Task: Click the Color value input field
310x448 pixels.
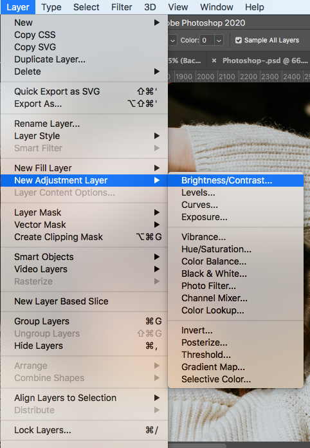Action: coord(207,41)
